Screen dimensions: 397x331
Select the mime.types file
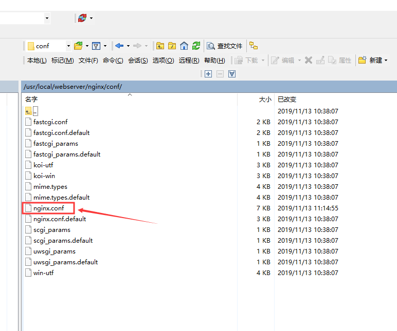click(x=50, y=187)
